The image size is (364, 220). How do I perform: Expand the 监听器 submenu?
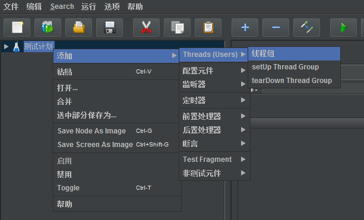pos(214,84)
